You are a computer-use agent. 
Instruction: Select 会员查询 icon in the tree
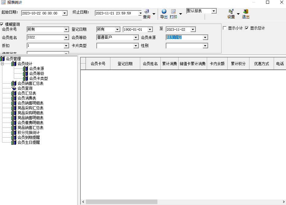pyautogui.click(x=14, y=88)
